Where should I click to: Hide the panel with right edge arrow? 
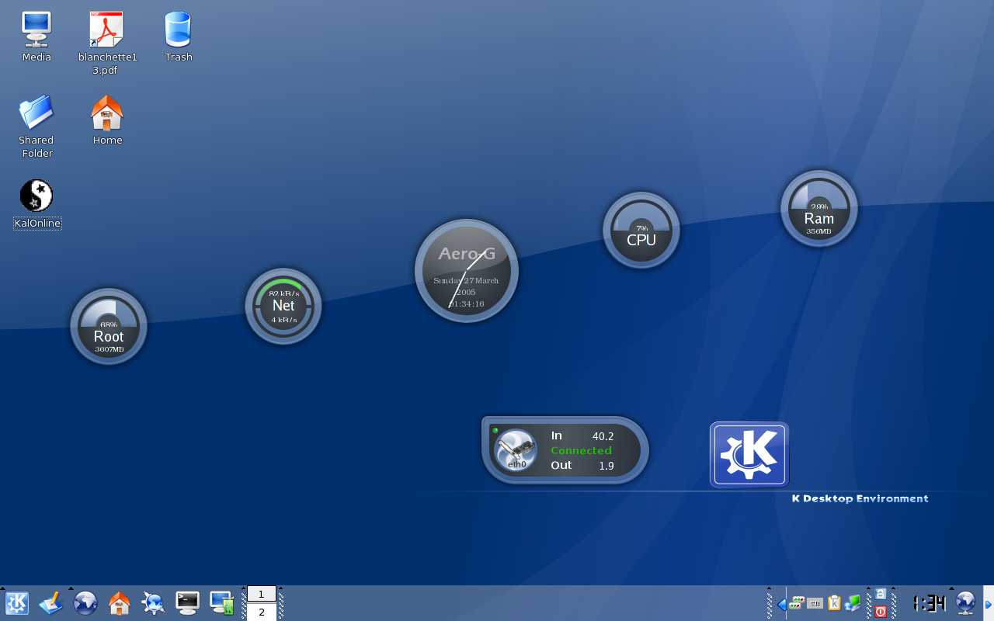click(989, 604)
